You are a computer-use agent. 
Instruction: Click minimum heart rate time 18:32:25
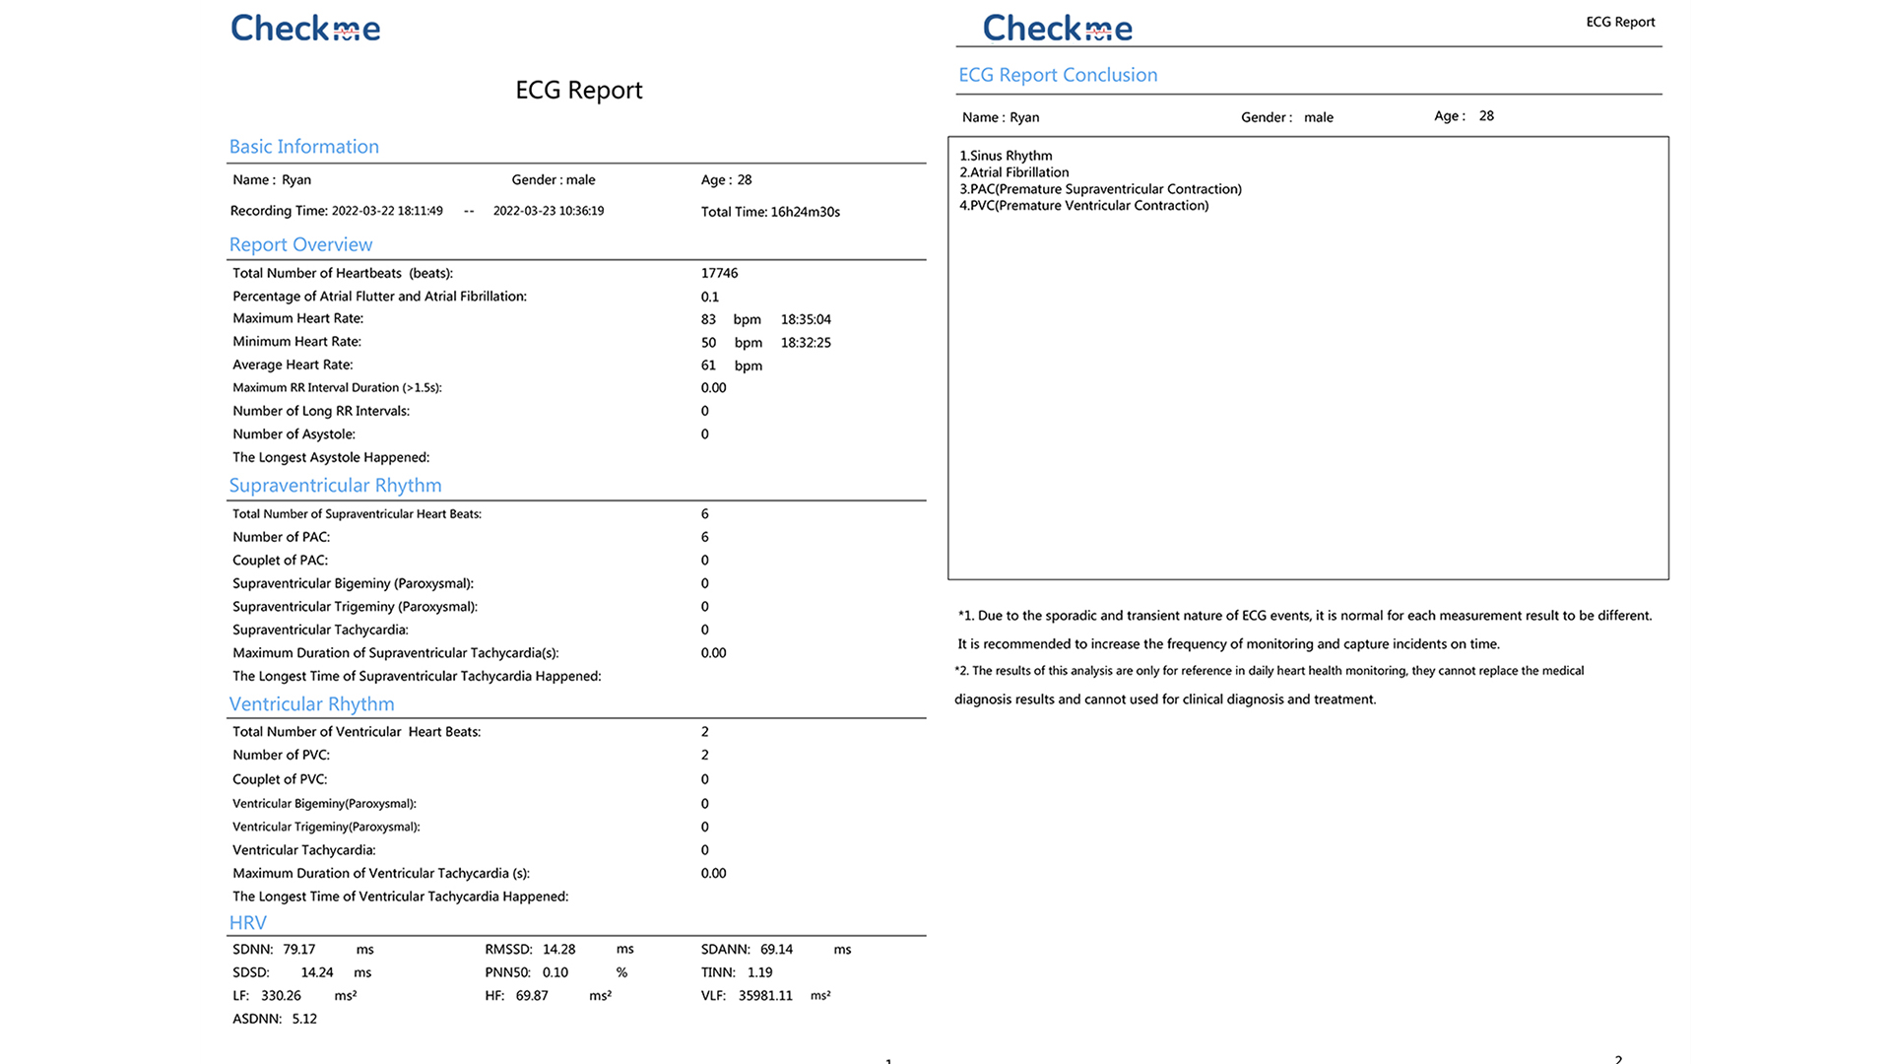pyautogui.click(x=806, y=343)
